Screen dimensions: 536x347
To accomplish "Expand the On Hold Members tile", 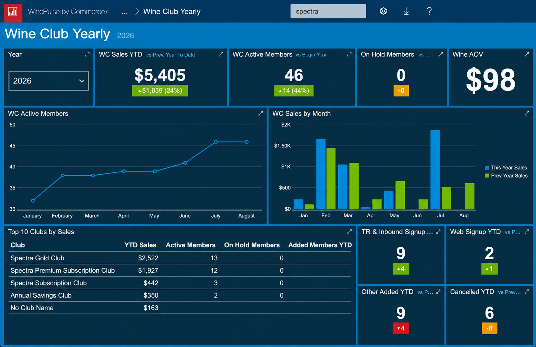I will click(x=441, y=54).
